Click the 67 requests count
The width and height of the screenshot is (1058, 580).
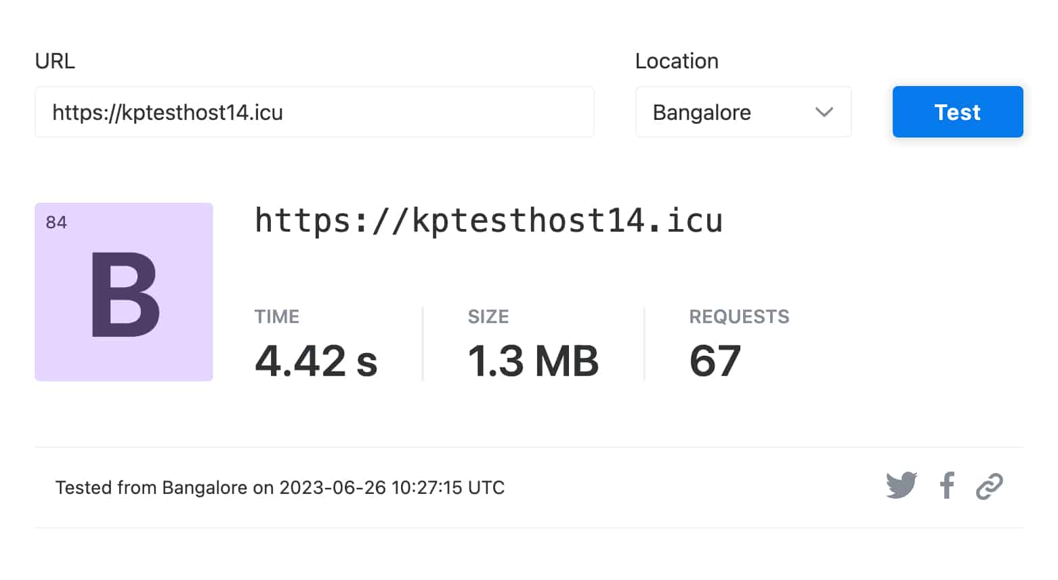(x=715, y=360)
